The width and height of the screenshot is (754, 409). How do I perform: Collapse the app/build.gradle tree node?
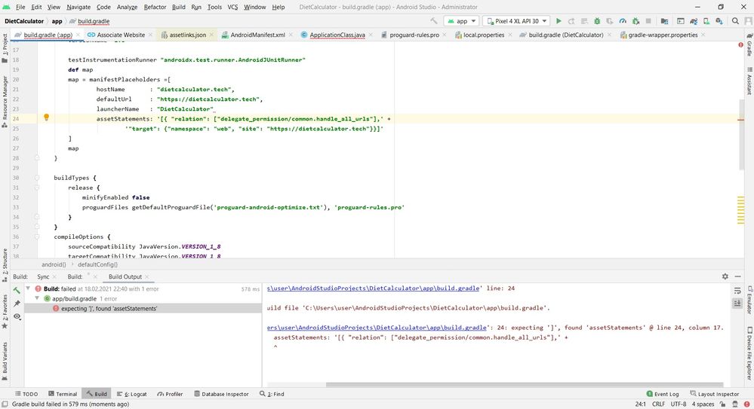[37, 298]
